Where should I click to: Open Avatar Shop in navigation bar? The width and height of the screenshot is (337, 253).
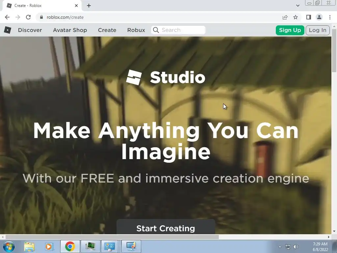click(70, 30)
